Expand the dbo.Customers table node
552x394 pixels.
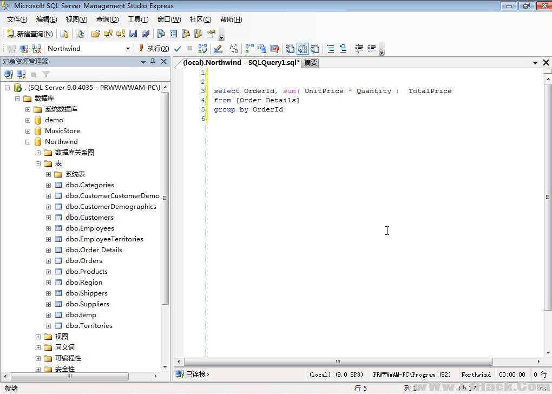coord(48,218)
